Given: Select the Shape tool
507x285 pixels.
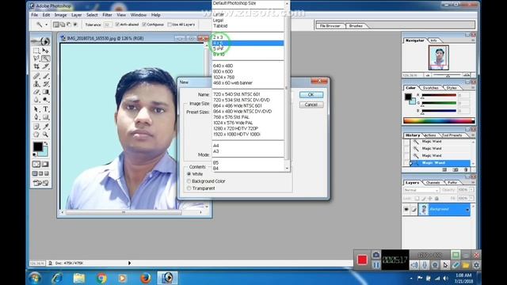Looking at the screenshot, I should (46, 117).
